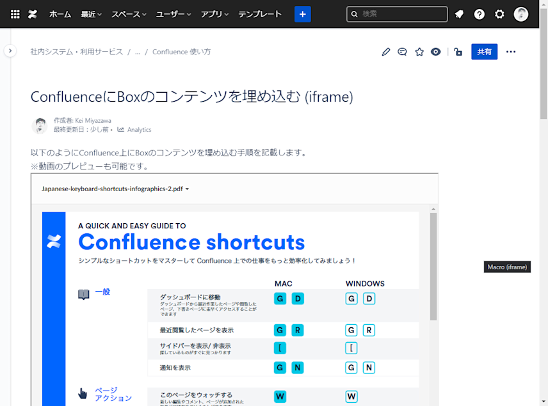Click the embedded viewer scroll-up arrow
This screenshot has height=406, width=548.
(433, 209)
